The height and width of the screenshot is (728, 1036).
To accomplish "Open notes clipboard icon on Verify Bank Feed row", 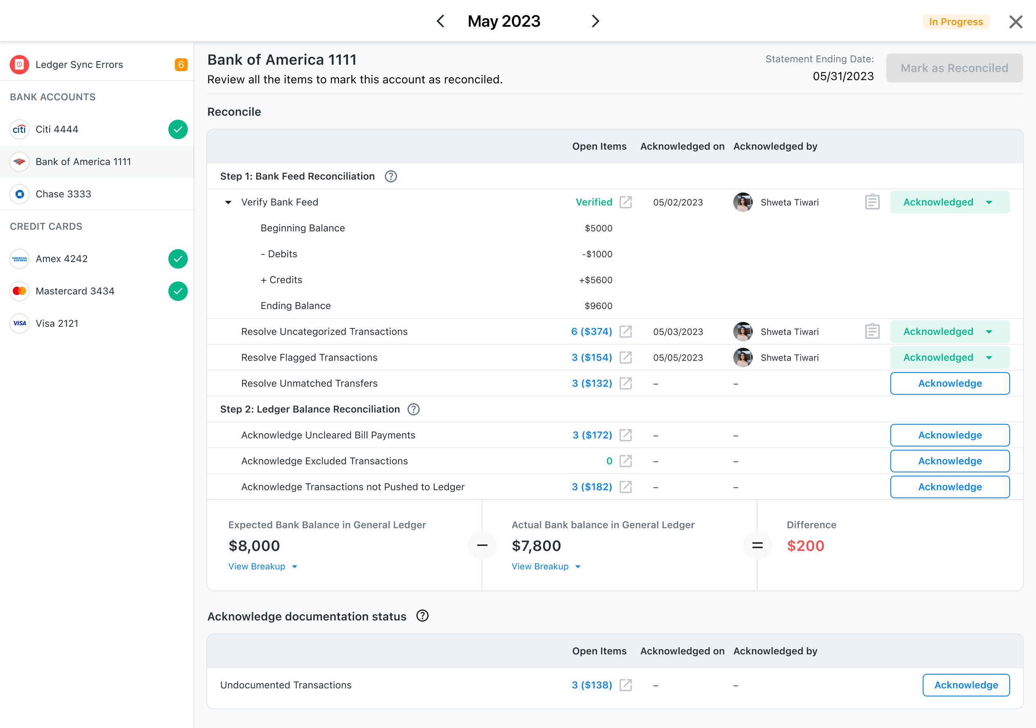I will [872, 202].
